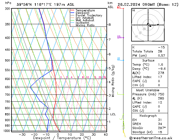Click the 'Surface' section header
Viewport: 181px width, 140px height.
(x=148, y=60)
